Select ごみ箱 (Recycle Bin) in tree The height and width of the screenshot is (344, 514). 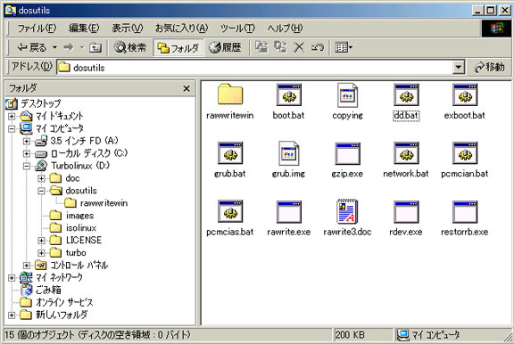pyautogui.click(x=48, y=290)
